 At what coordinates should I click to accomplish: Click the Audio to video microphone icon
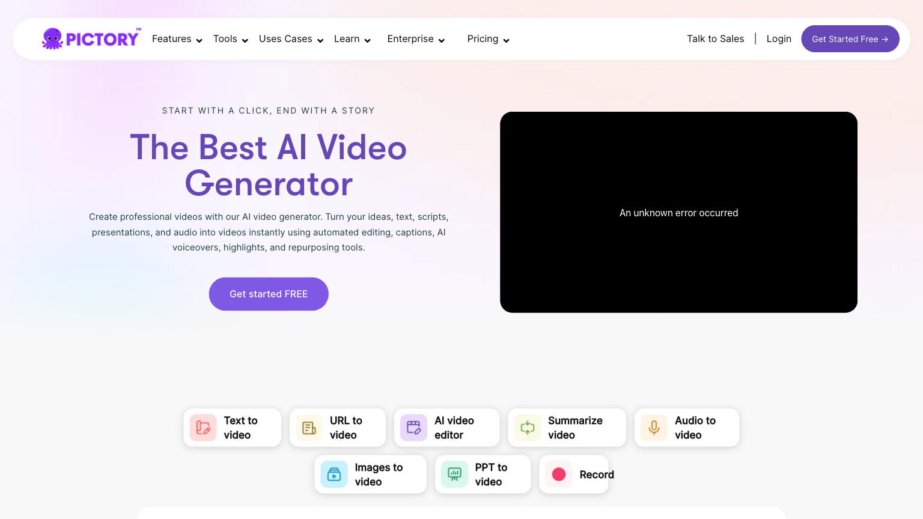654,428
